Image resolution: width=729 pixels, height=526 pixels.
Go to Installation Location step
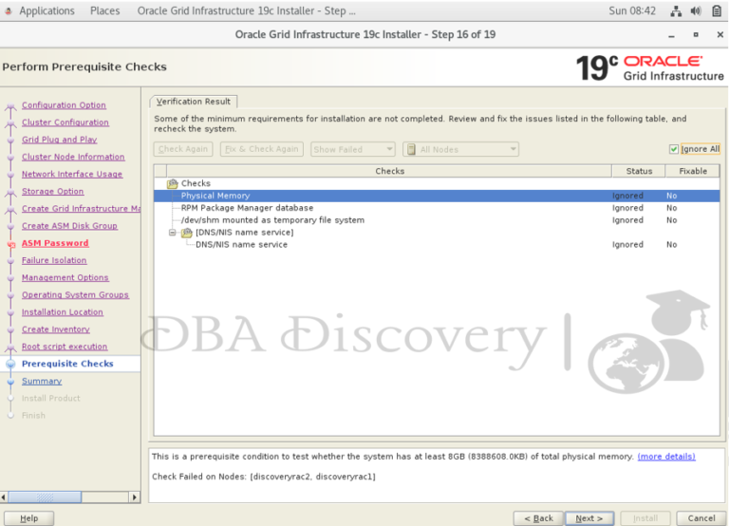(x=63, y=312)
